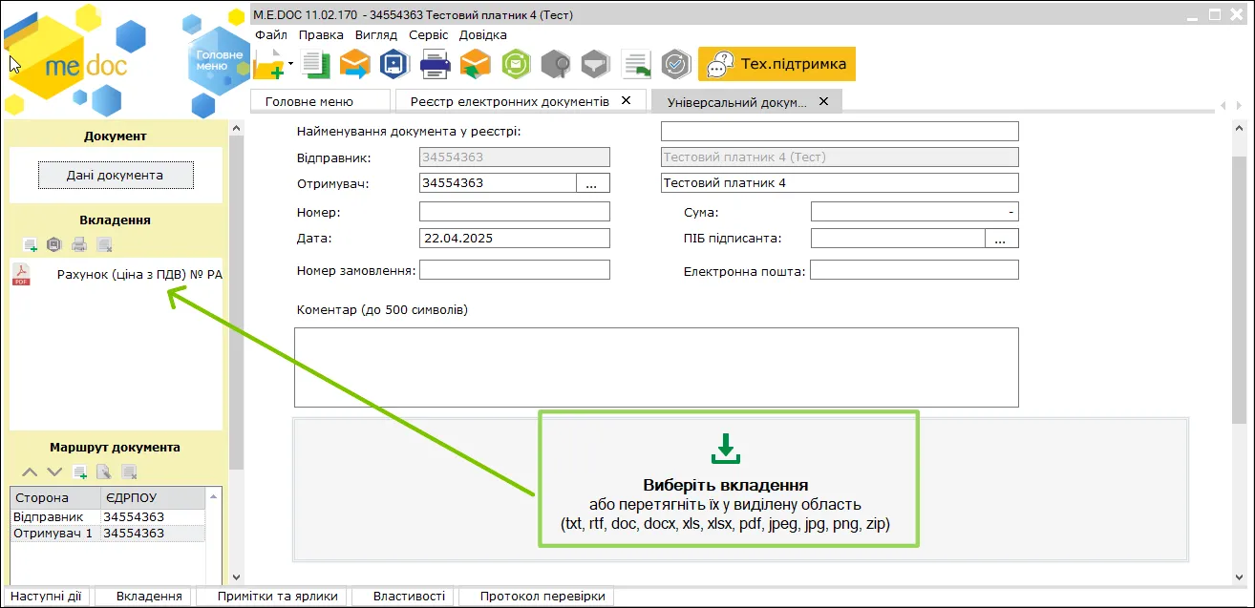The image size is (1255, 608).
Task: Click the print attachment icon under Вкладення
Action: (79, 245)
